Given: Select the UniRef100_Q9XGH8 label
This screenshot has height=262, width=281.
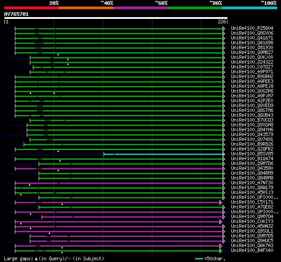Looking at the screenshot, I should coord(252,125).
